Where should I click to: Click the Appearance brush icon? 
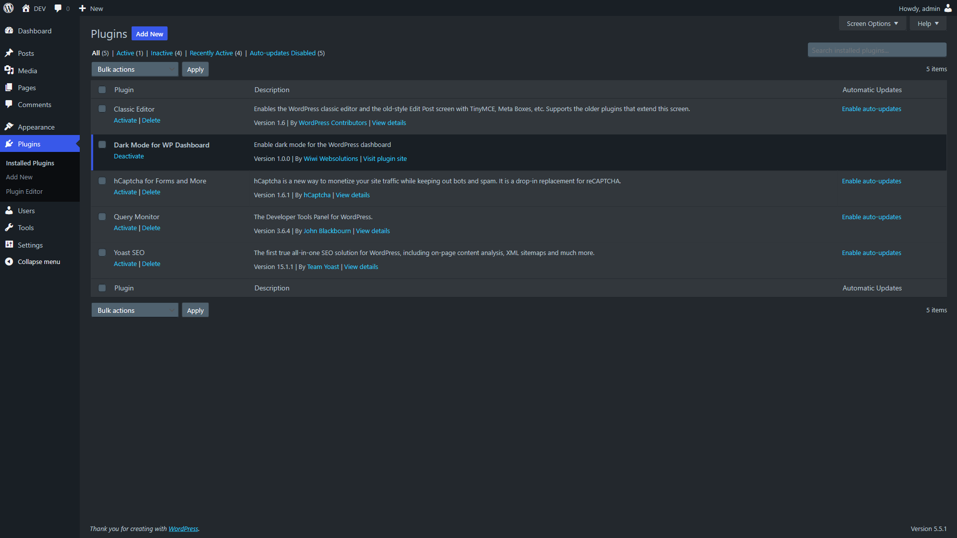pyautogui.click(x=9, y=127)
